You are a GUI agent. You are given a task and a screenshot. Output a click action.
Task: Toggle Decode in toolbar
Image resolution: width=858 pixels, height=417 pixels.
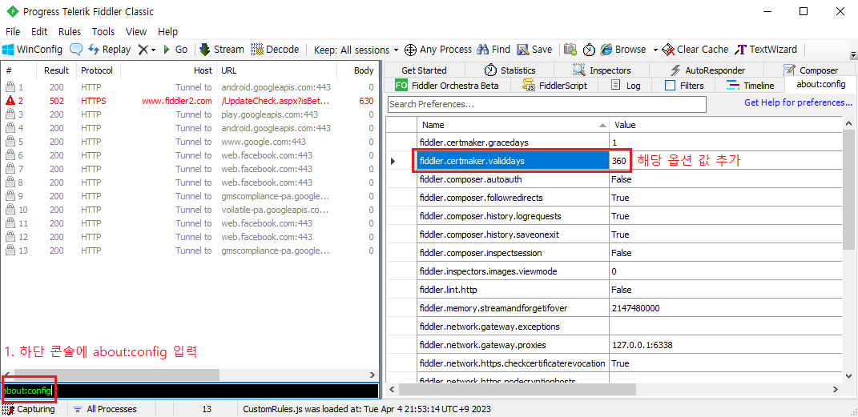[x=275, y=49]
